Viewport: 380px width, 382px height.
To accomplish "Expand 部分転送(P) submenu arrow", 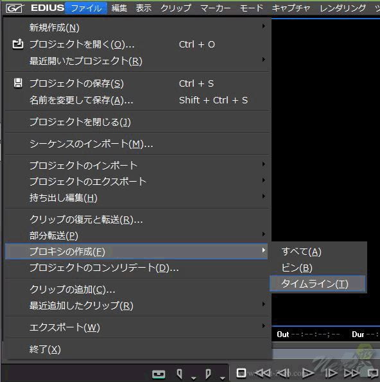I will [x=264, y=234].
